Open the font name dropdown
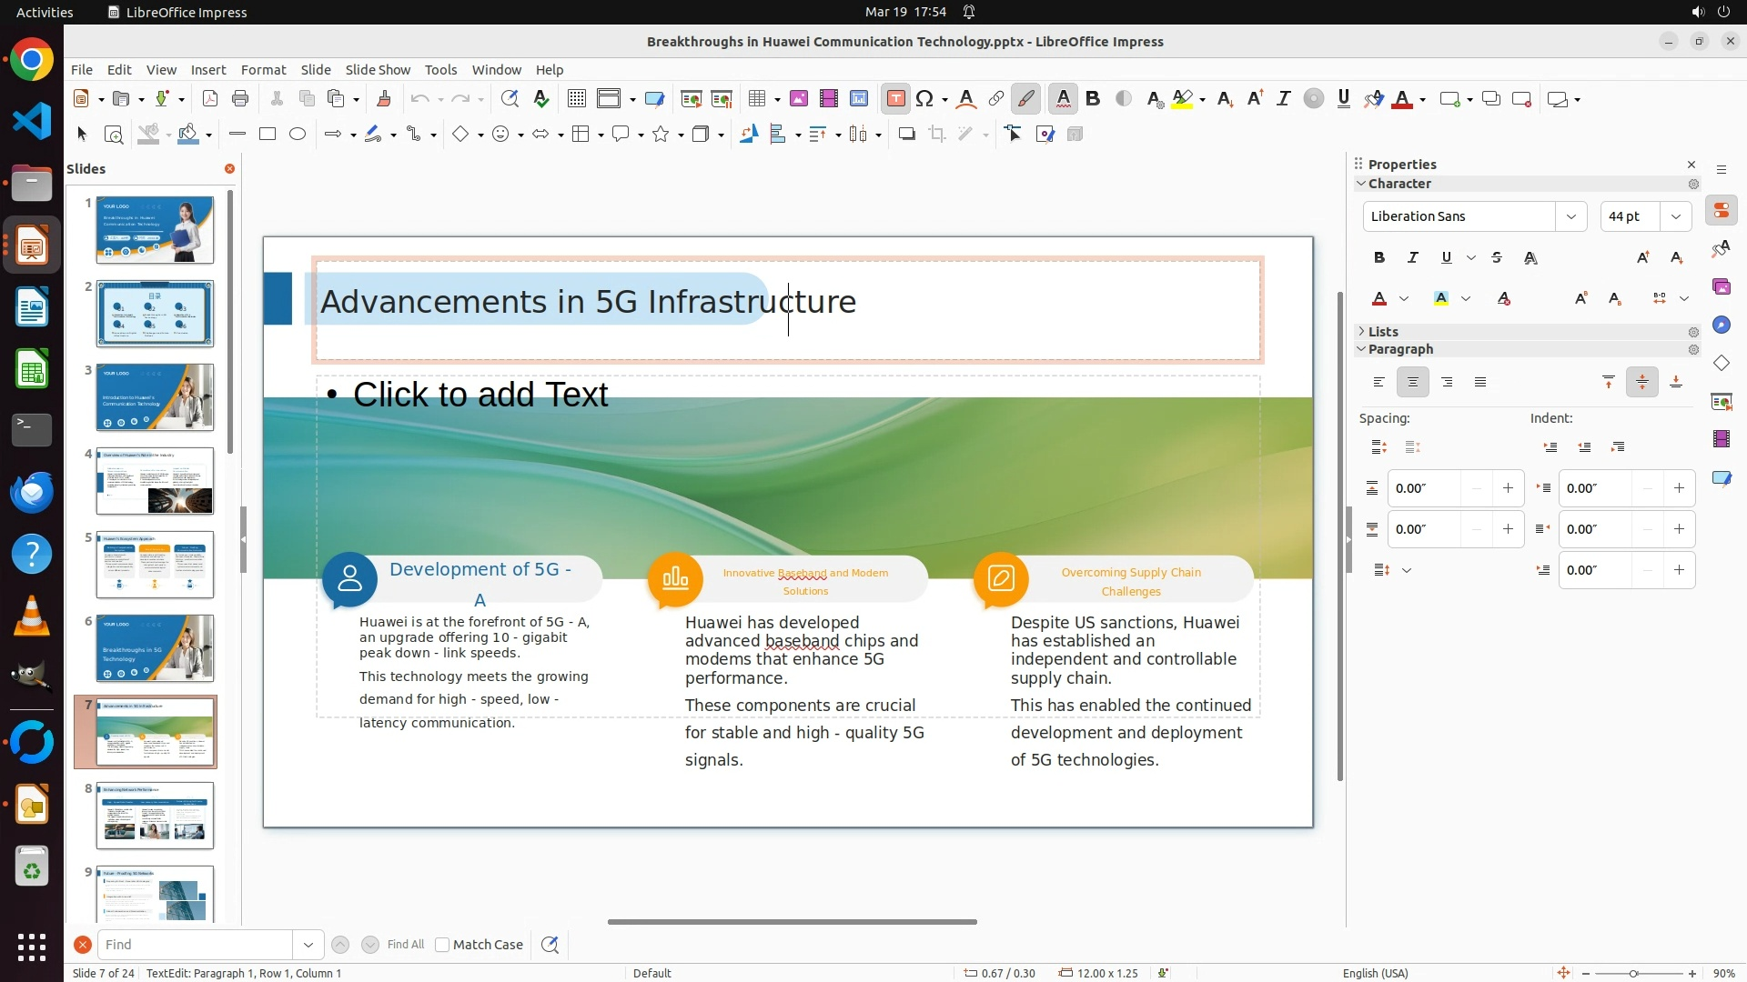1747x982 pixels. (1571, 216)
